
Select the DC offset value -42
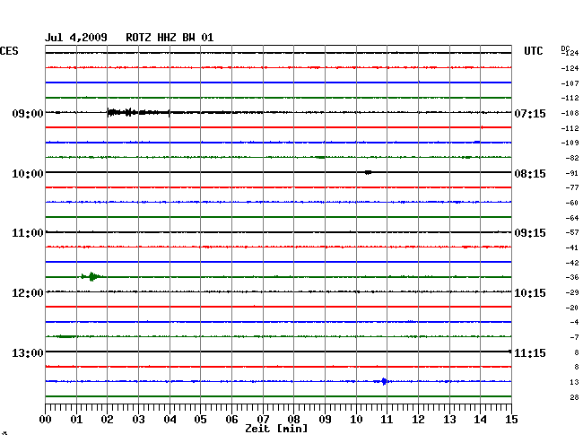[572, 263]
